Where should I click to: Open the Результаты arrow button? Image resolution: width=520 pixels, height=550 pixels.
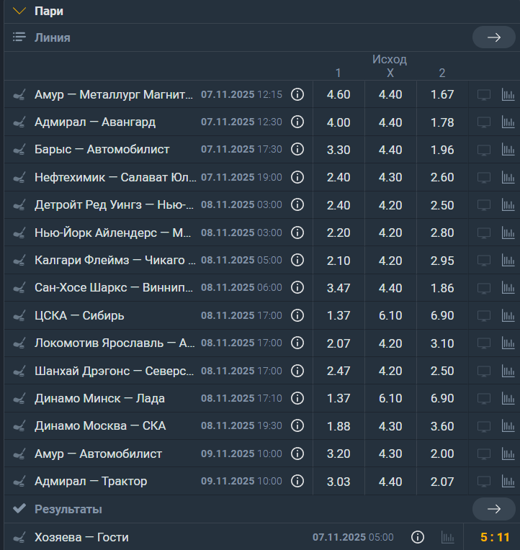click(493, 509)
